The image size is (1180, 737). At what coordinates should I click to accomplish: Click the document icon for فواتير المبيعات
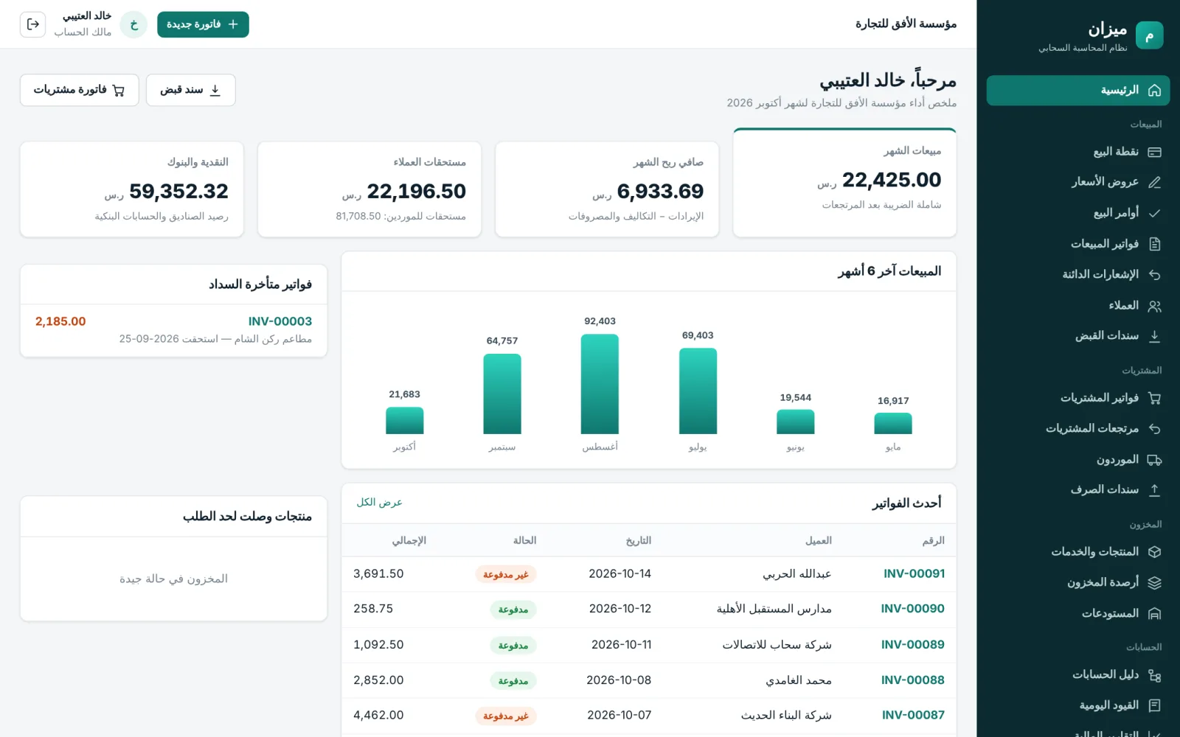pos(1154,244)
